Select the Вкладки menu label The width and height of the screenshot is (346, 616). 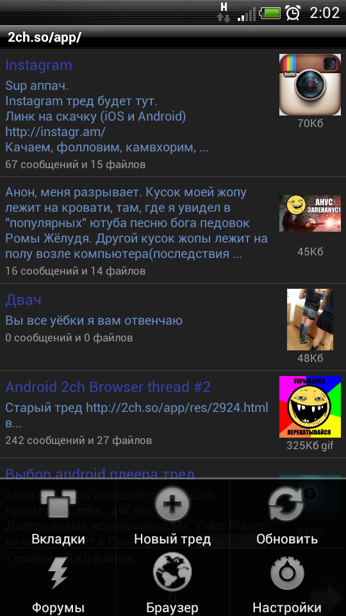click(58, 539)
